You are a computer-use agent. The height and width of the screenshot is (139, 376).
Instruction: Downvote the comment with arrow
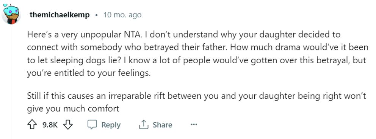(68, 125)
